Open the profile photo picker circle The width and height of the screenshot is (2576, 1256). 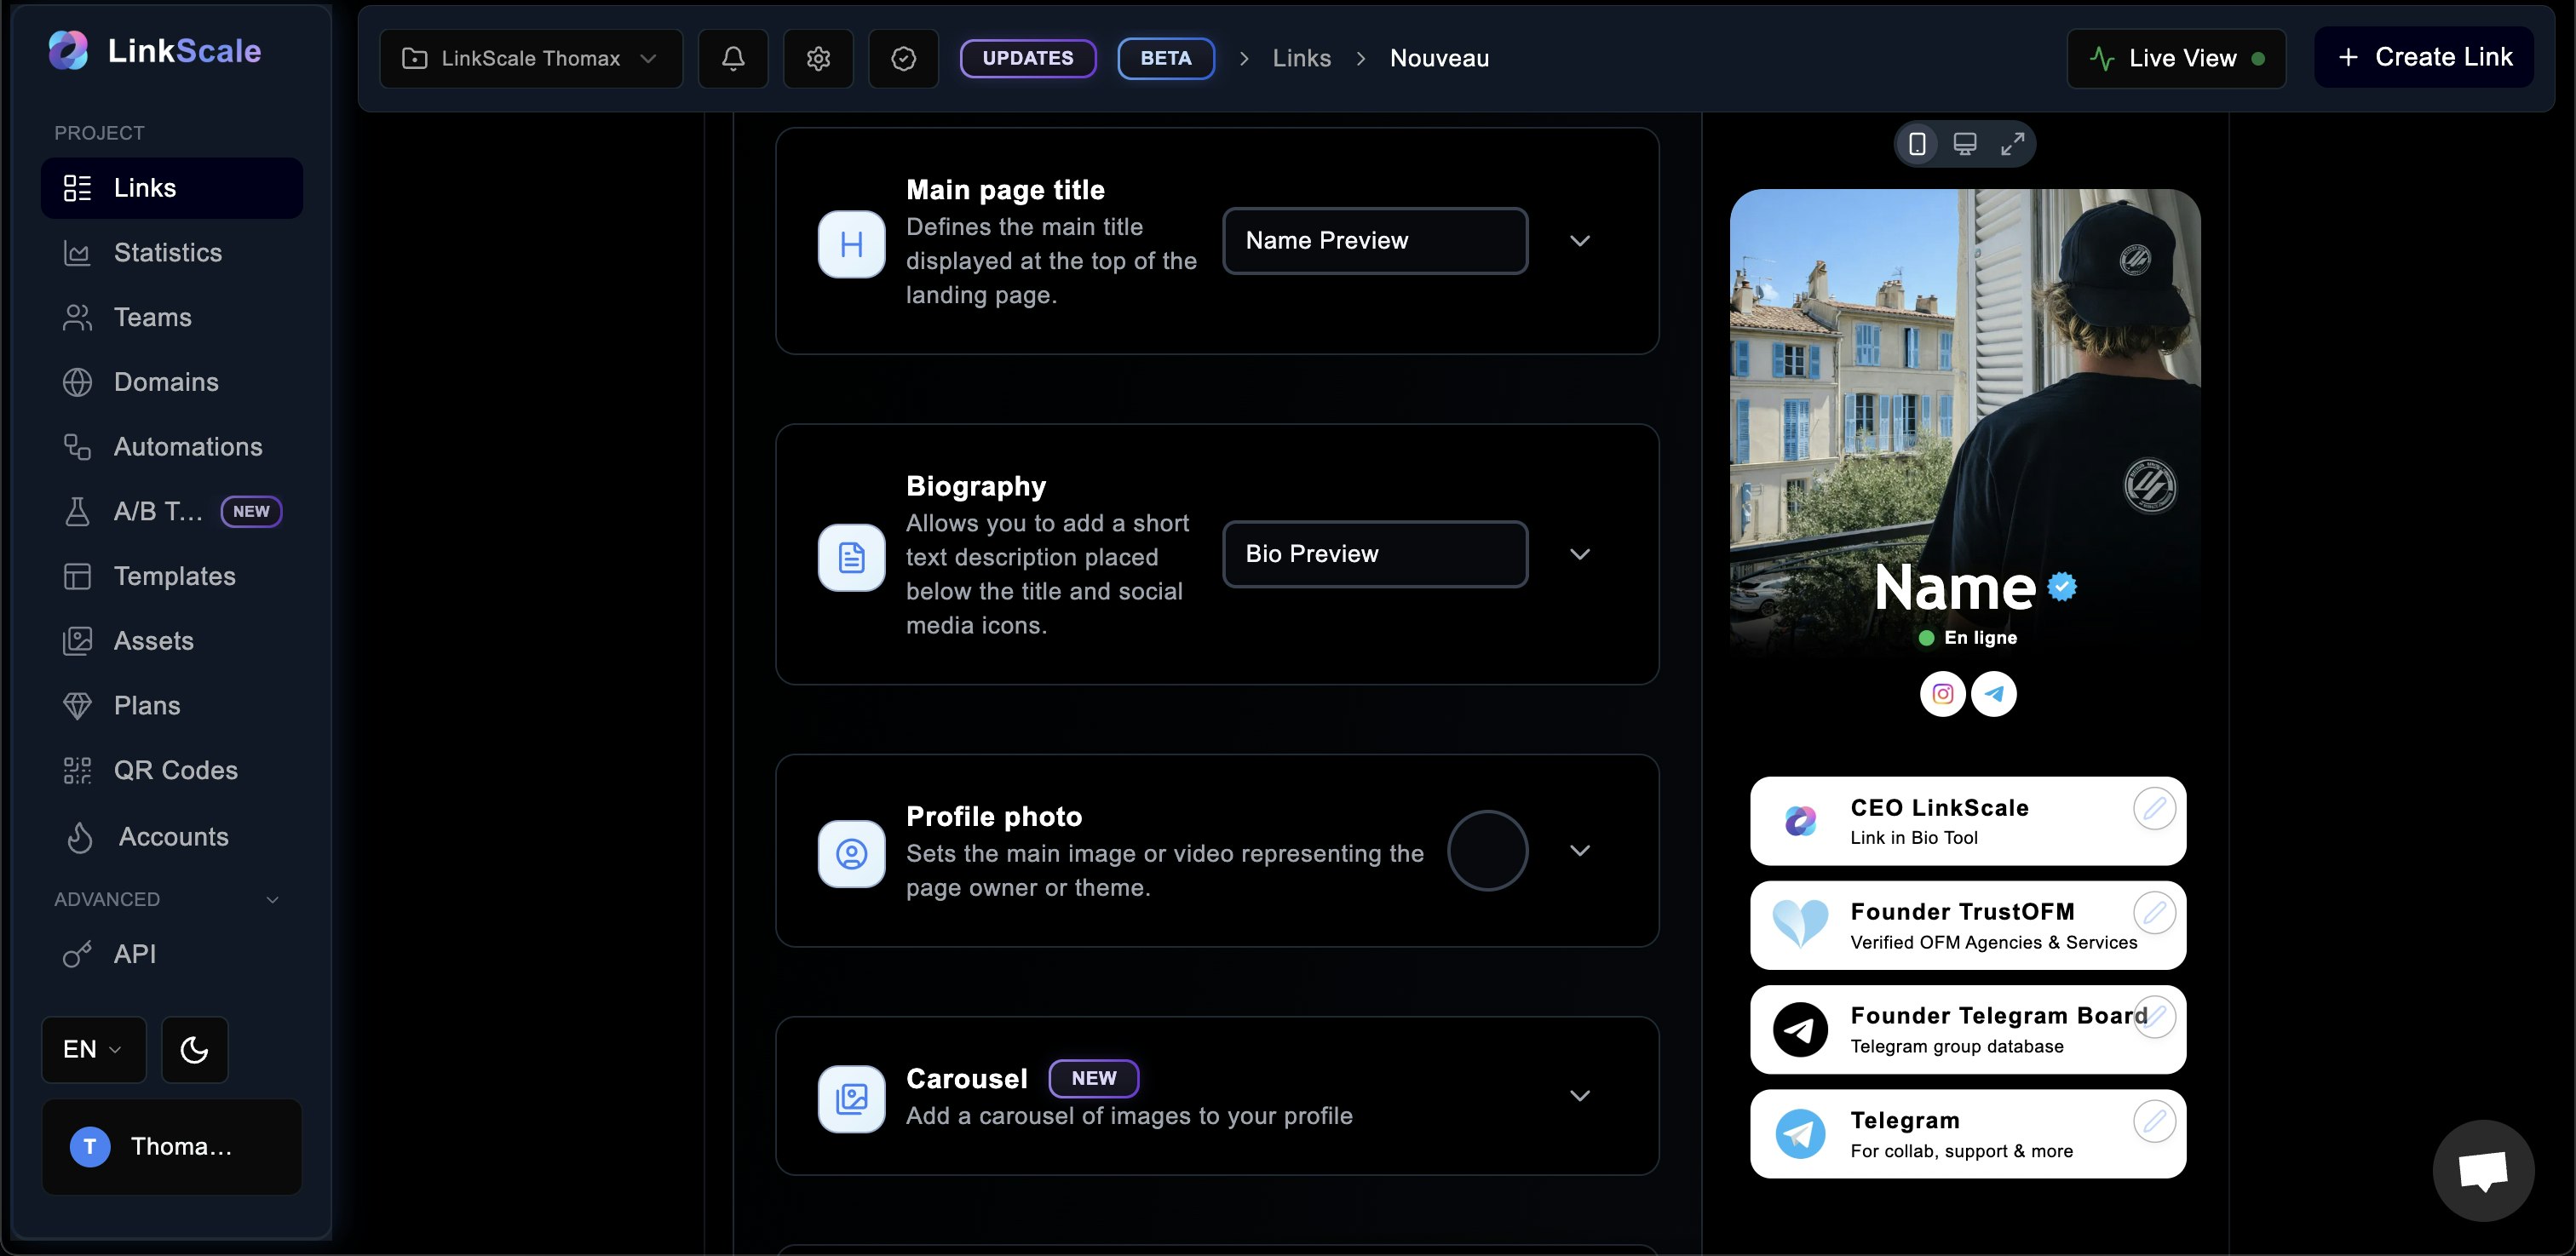[1487, 851]
